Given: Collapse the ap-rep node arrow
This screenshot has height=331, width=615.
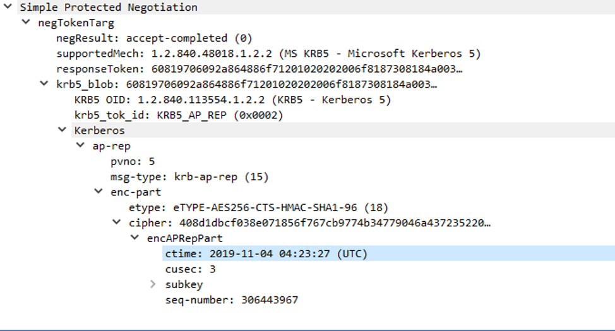Looking at the screenshot, I should pos(80,146).
